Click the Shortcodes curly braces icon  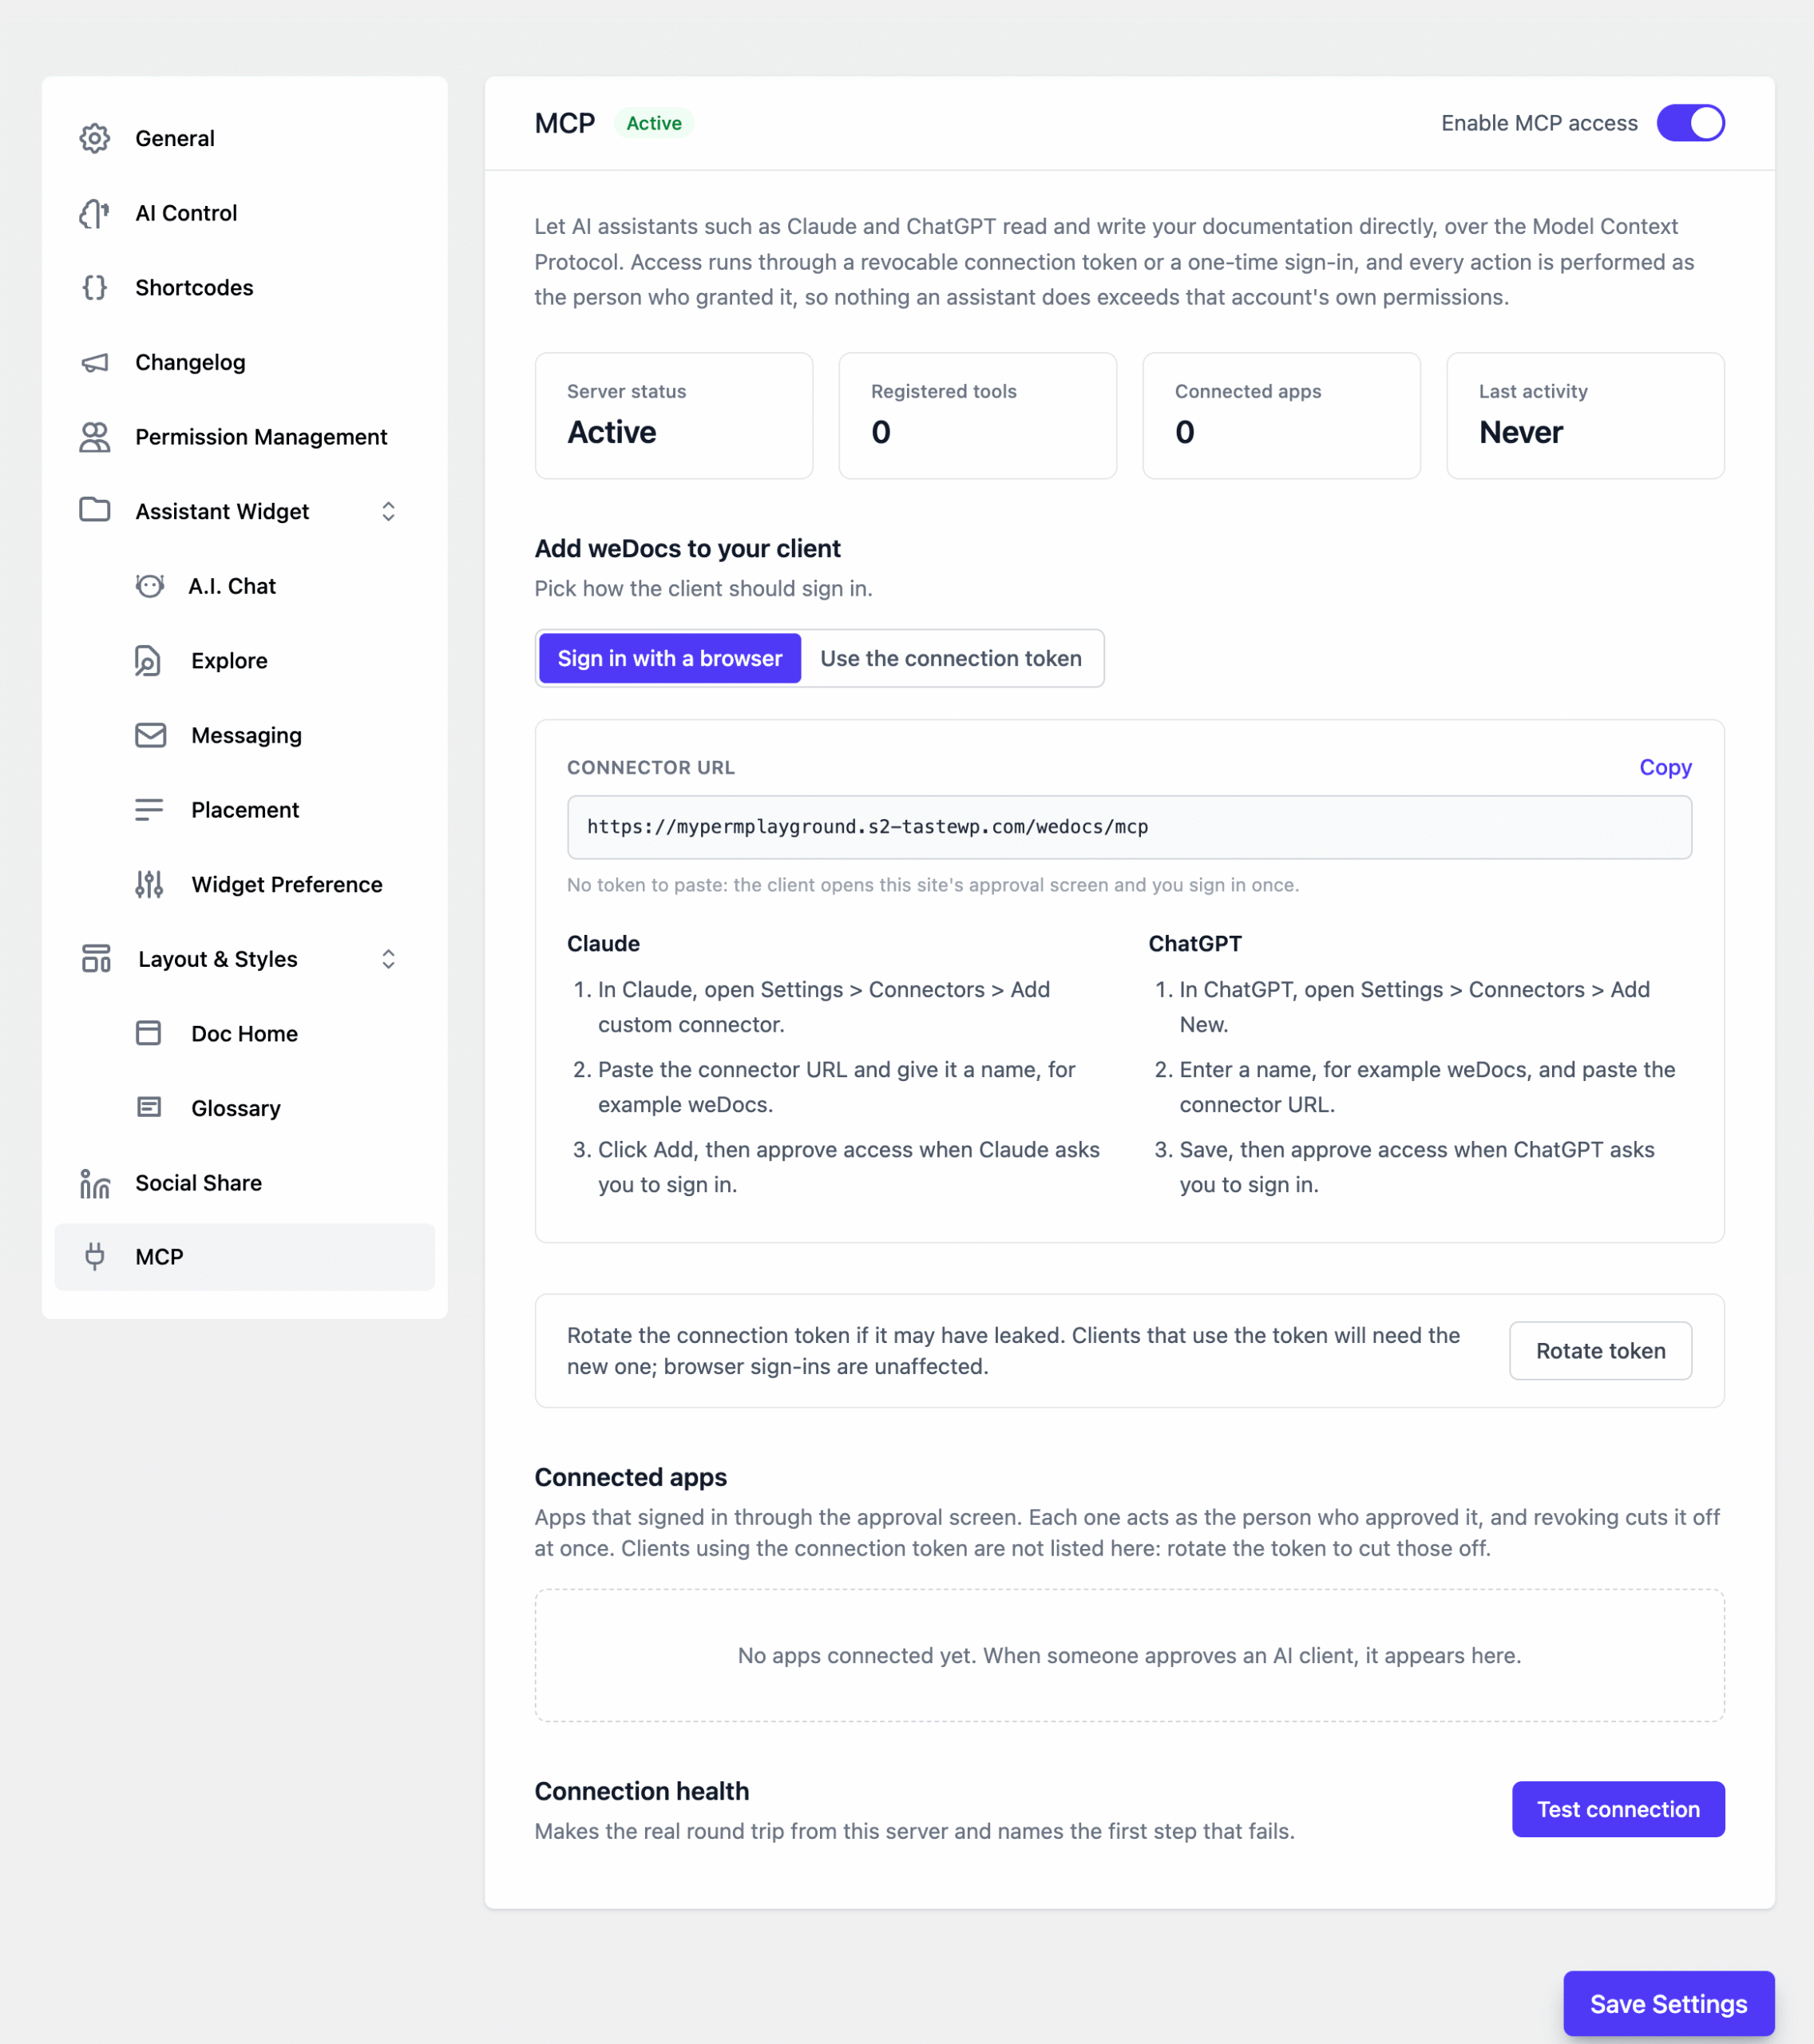(95, 288)
